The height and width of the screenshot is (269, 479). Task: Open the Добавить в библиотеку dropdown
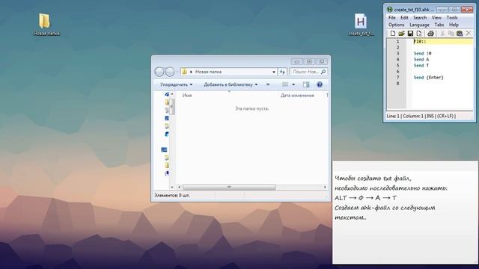pyautogui.click(x=231, y=84)
